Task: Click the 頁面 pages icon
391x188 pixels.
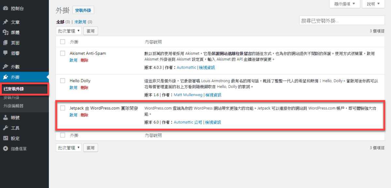Action: pyautogui.click(x=5, y=43)
